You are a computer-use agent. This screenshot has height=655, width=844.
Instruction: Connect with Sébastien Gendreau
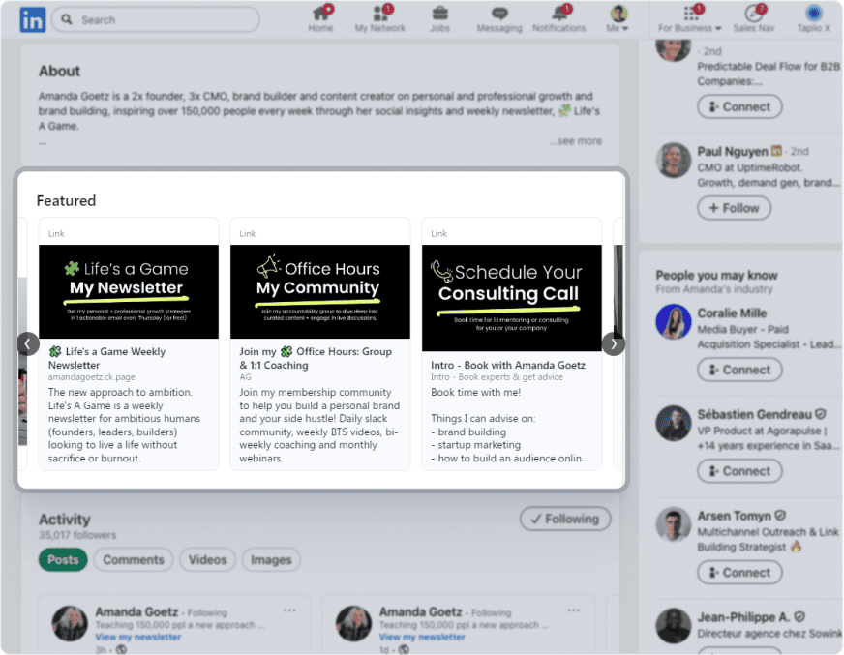tap(739, 471)
